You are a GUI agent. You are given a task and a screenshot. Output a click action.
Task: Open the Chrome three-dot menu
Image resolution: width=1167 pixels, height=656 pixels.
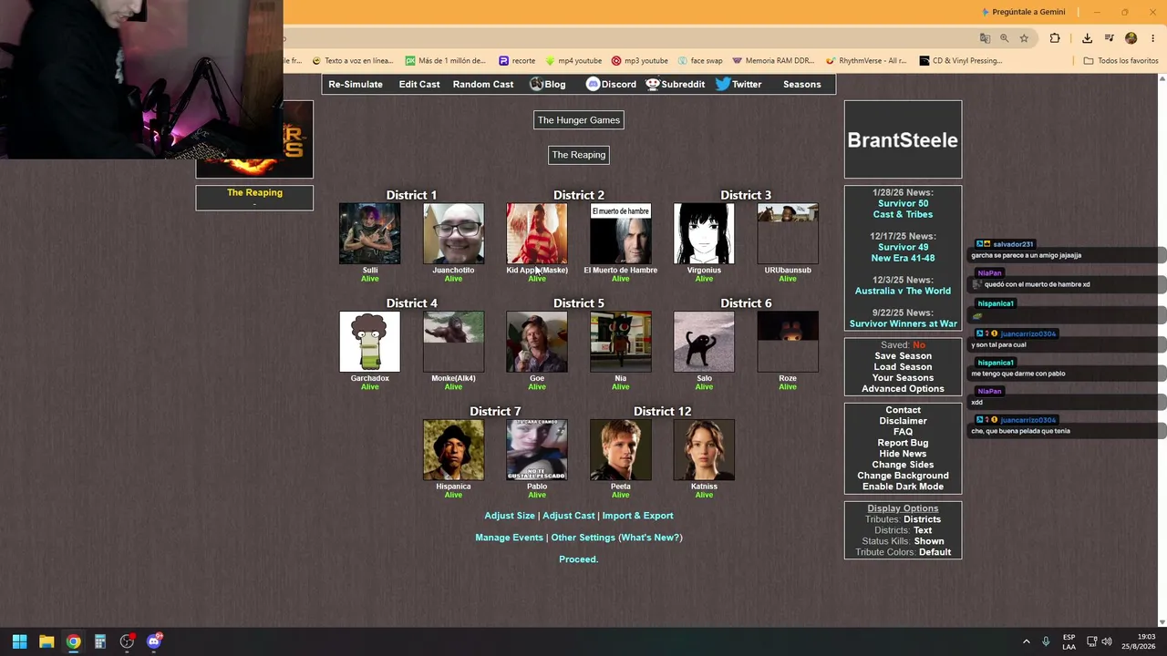(1153, 38)
